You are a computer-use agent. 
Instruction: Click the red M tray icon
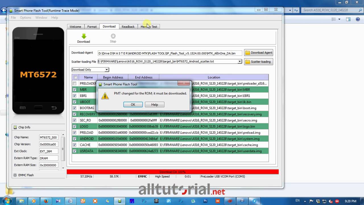coord(337,201)
